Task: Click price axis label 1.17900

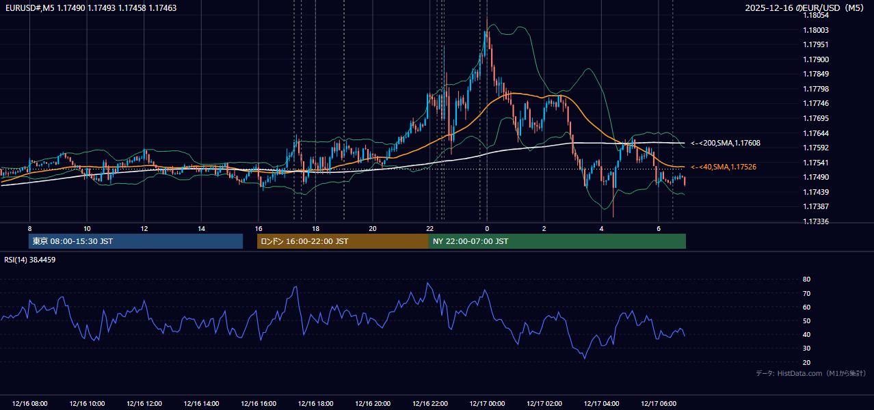Action: 816,59
